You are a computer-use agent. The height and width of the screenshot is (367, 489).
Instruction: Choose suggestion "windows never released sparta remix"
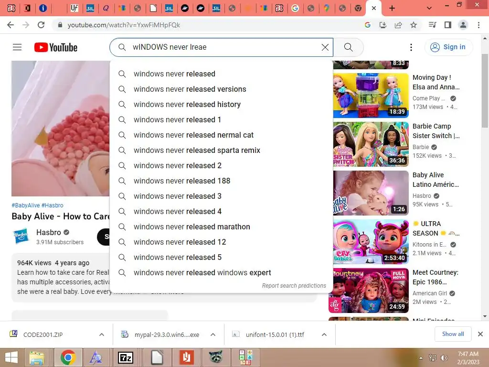pos(222,150)
